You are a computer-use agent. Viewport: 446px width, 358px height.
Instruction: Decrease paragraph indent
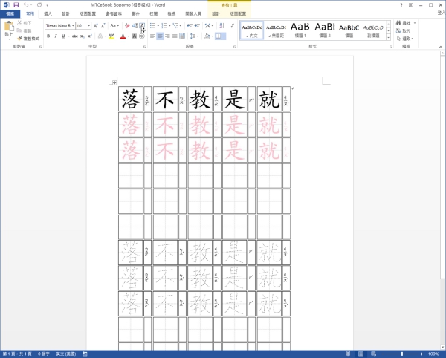click(x=190, y=26)
